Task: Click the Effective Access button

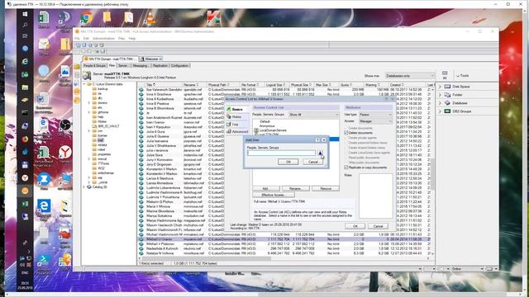Action: [274, 195]
